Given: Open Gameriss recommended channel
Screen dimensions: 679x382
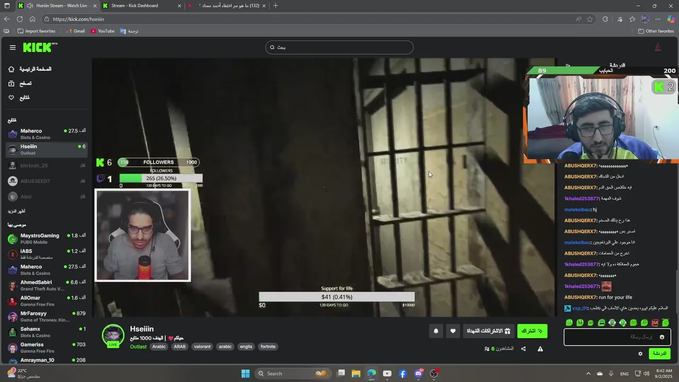Looking at the screenshot, I should 47,348.
